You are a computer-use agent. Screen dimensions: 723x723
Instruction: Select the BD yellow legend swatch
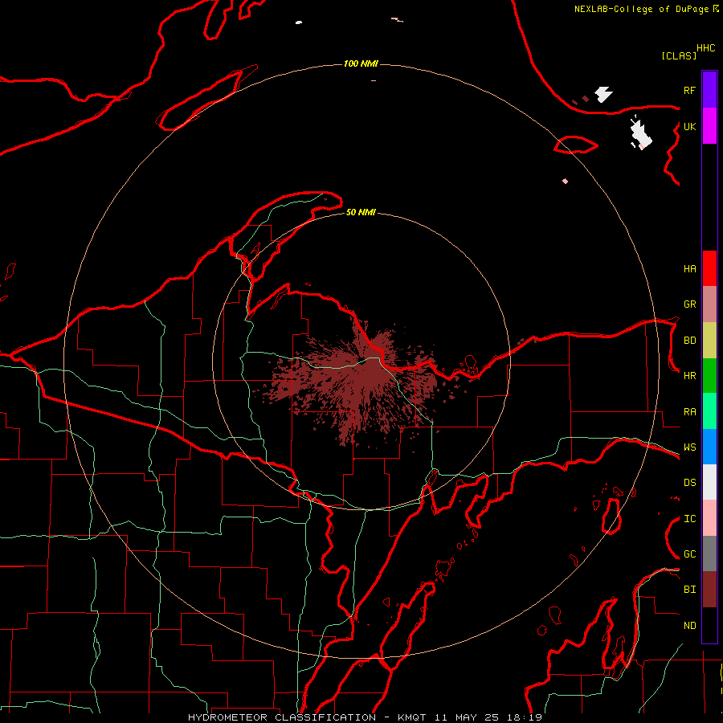(x=709, y=341)
